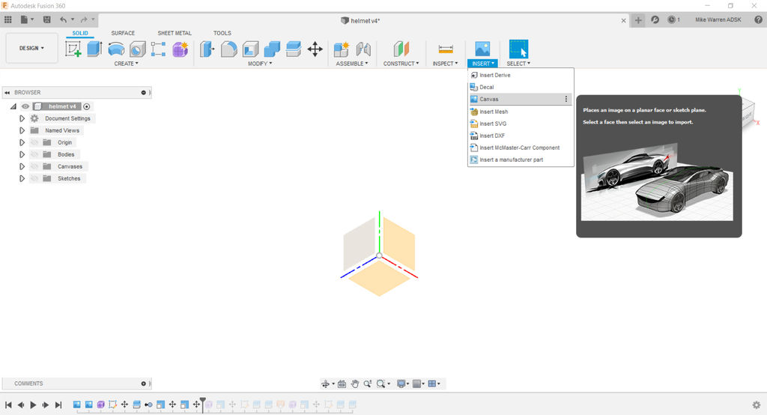The height and width of the screenshot is (415, 767).
Task: Switch to the TOOLS tab
Action: point(222,33)
